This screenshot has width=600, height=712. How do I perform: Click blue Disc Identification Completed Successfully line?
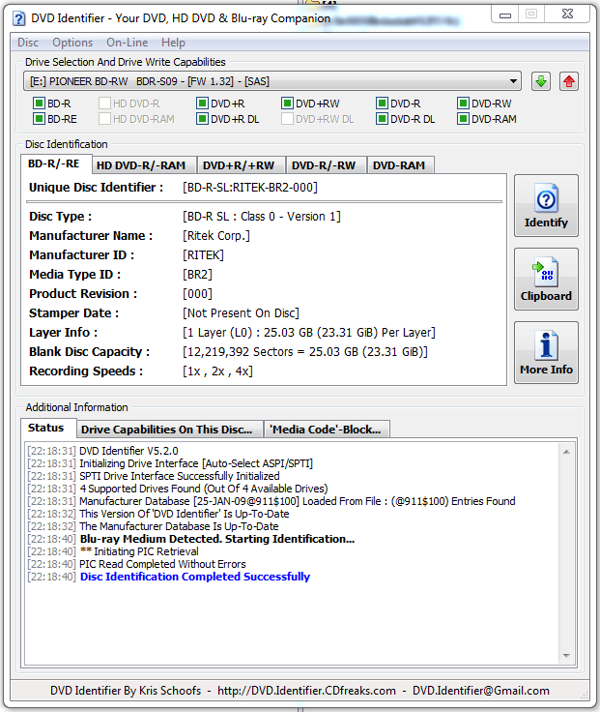point(195,577)
